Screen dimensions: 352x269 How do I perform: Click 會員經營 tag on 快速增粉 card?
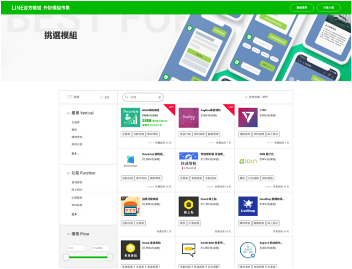196,178
